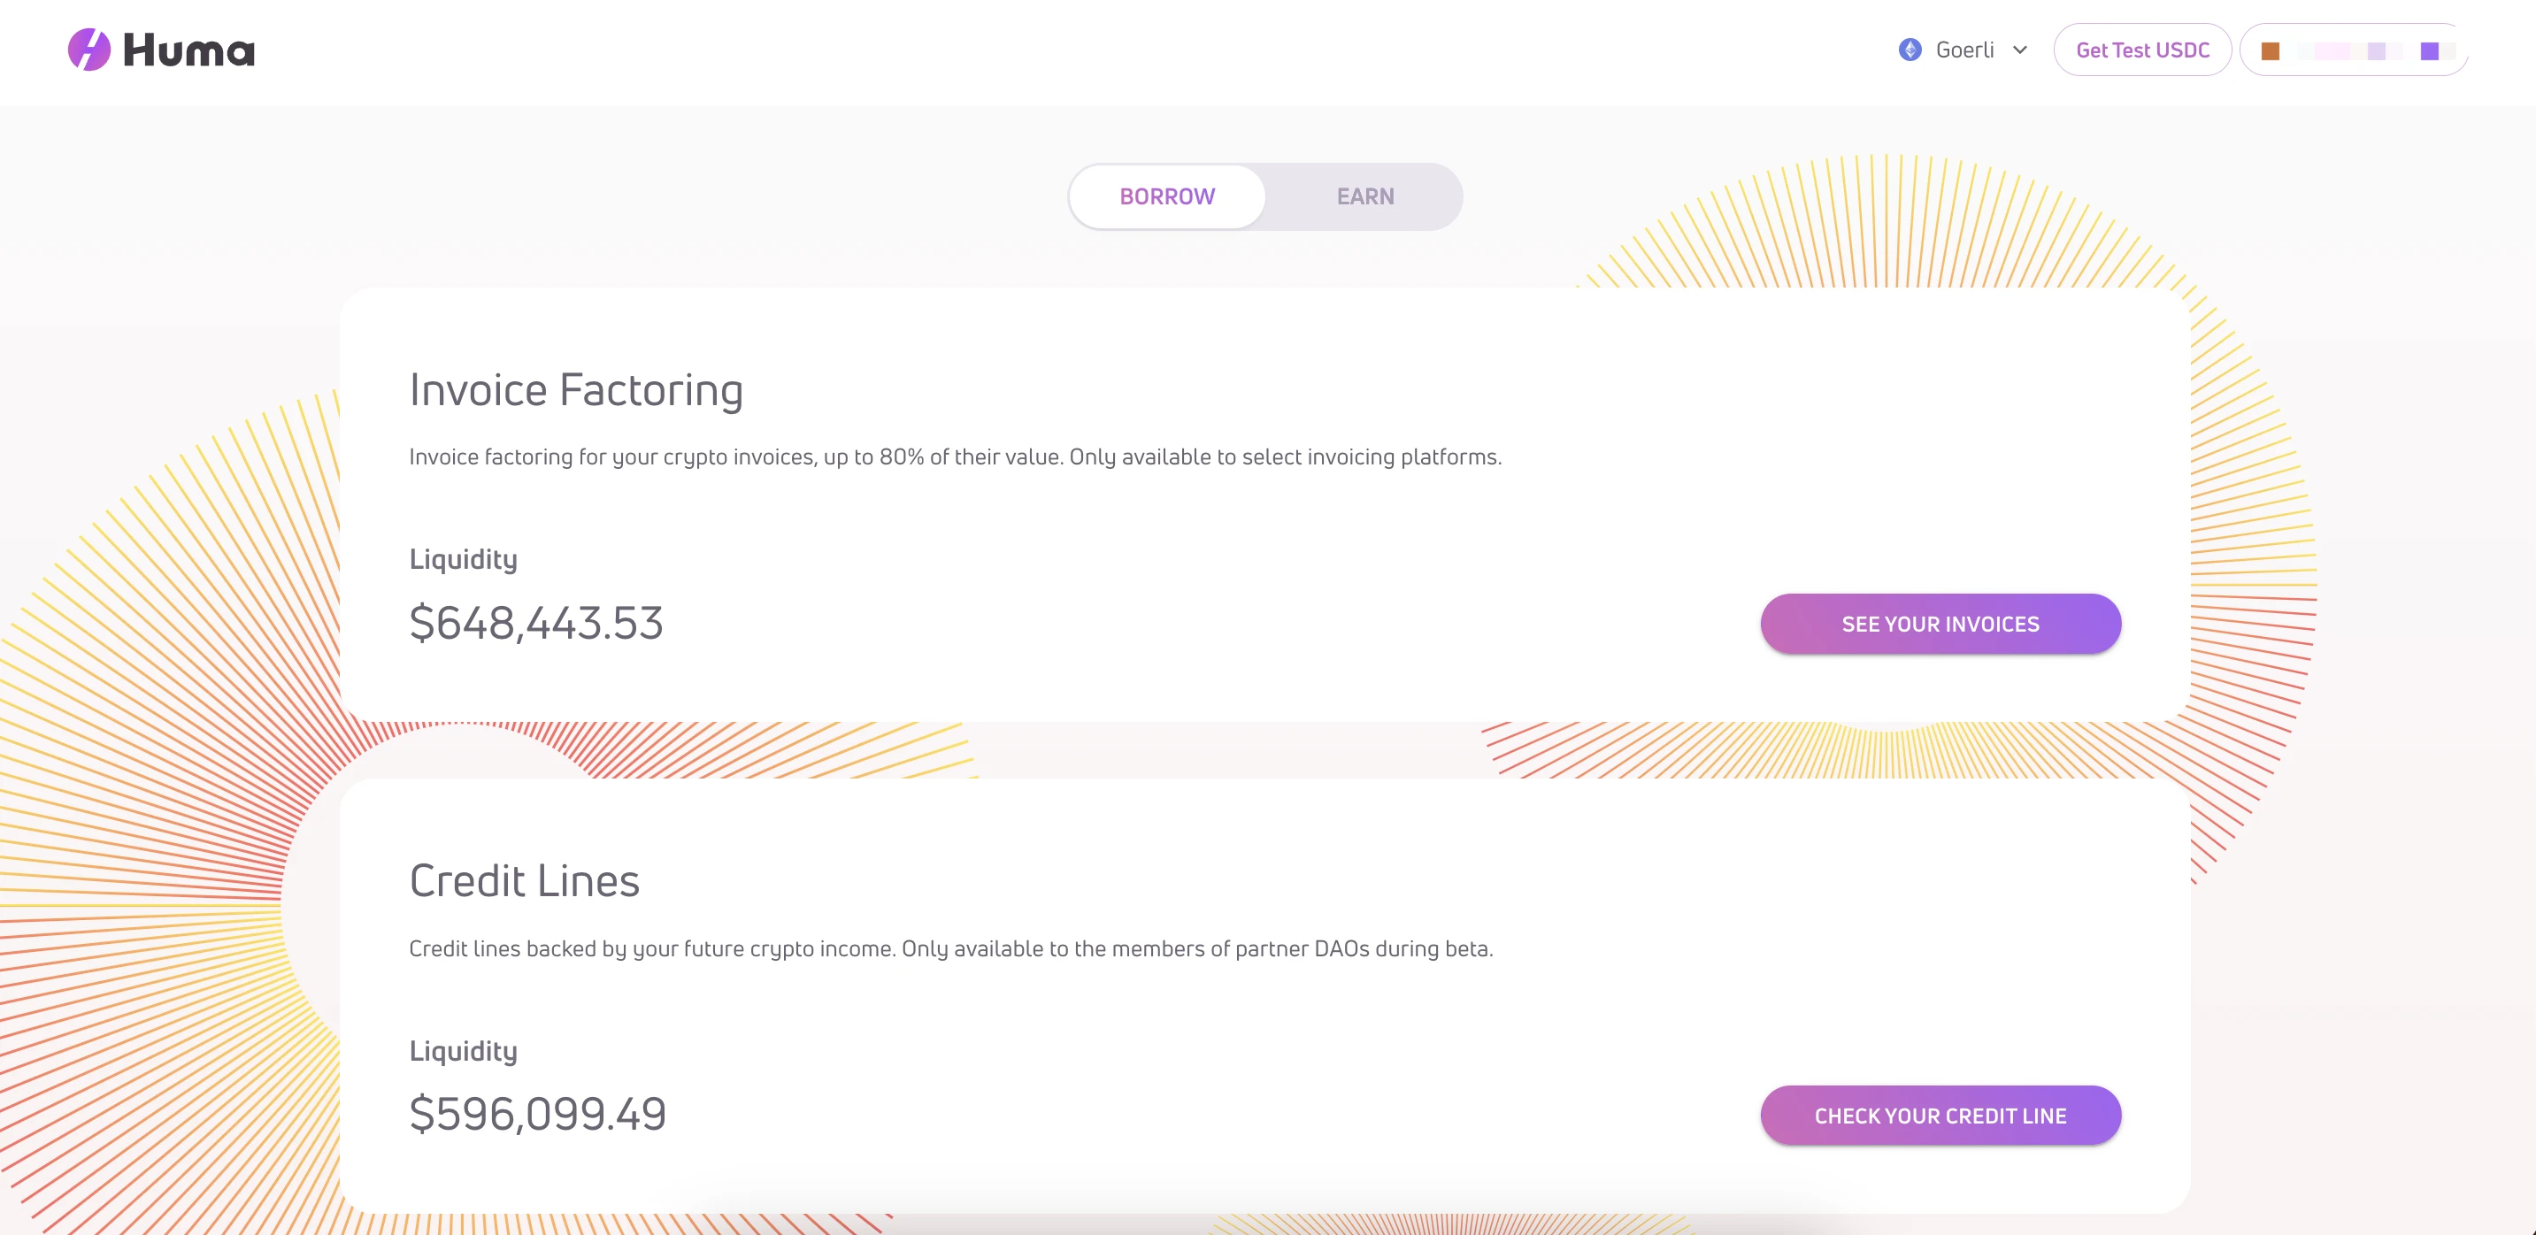Select the Credit Lines heading
This screenshot has width=2536, height=1235.
524,881
